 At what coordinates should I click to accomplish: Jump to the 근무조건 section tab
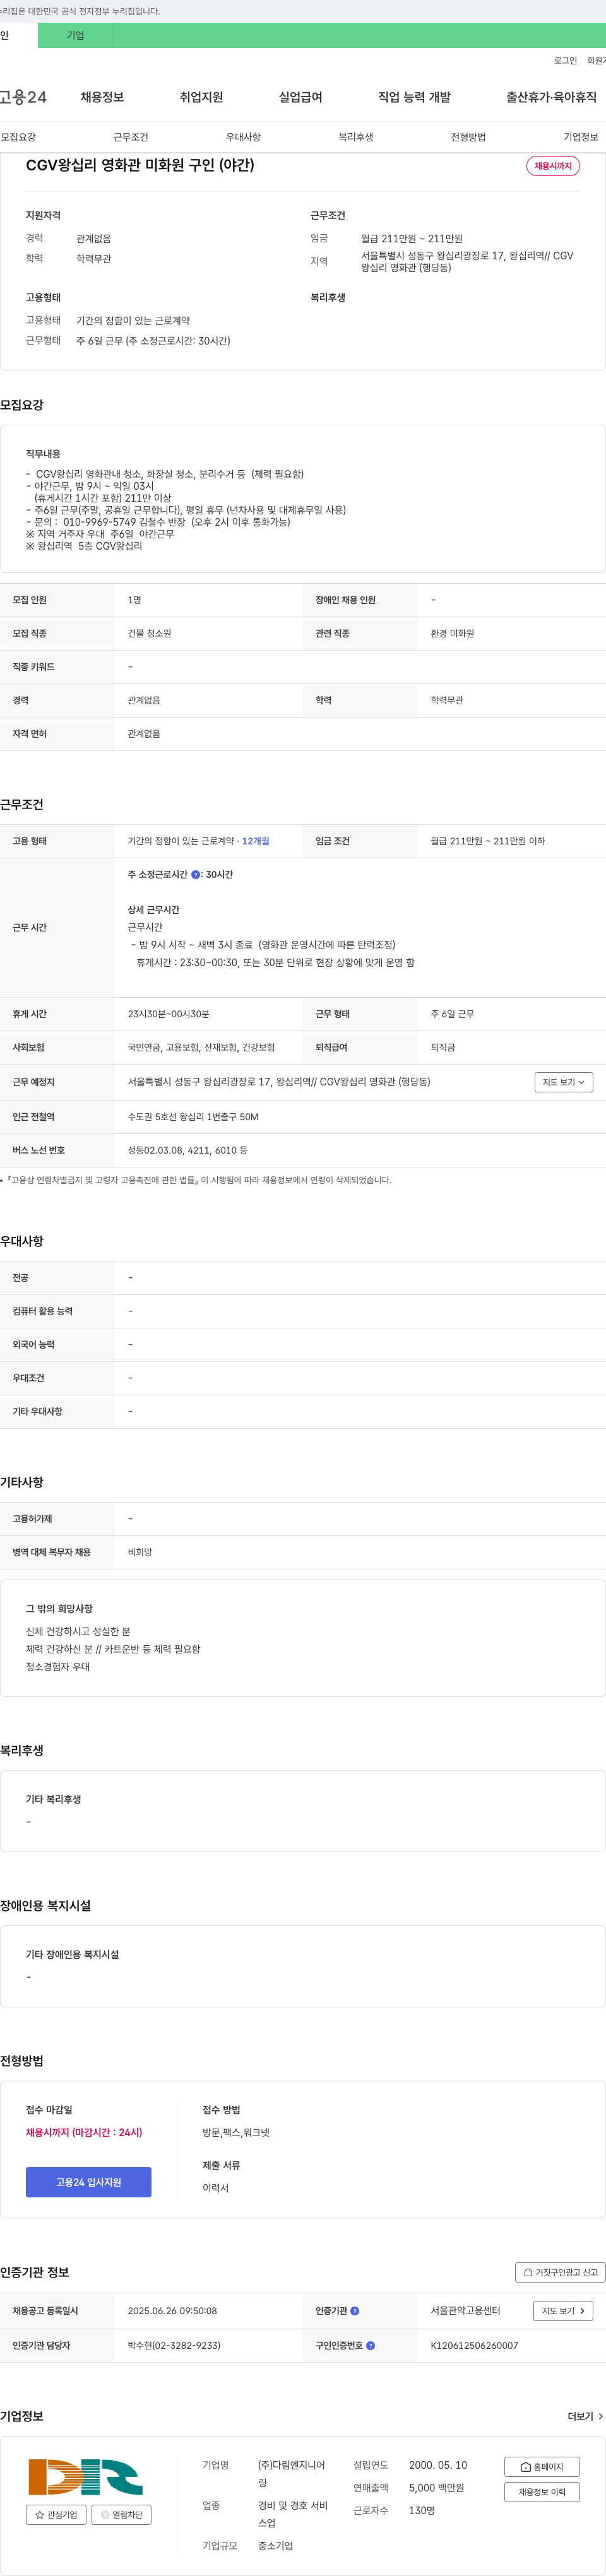point(131,137)
